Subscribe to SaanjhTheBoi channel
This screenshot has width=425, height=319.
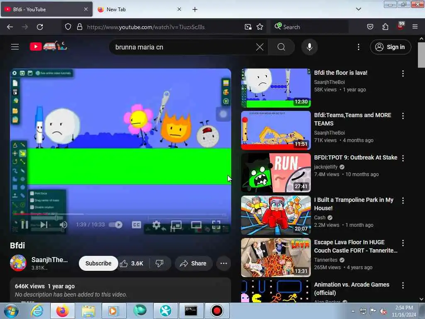98,263
